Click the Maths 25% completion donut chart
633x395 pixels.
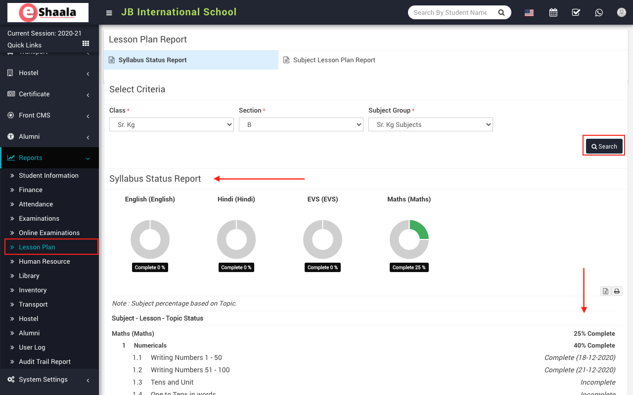pyautogui.click(x=409, y=239)
